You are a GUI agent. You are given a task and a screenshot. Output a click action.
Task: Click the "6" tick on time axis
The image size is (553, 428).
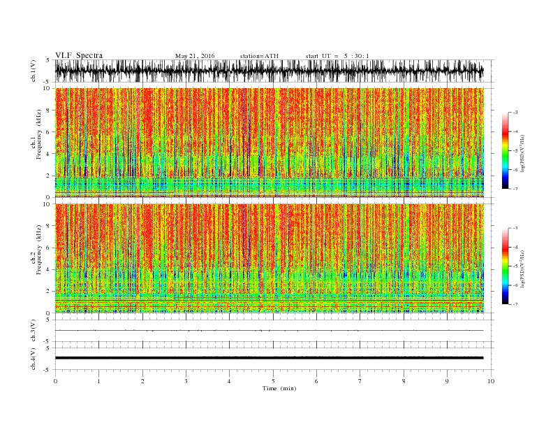316,381
